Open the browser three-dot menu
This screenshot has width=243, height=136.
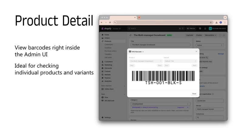click(x=225, y=22)
